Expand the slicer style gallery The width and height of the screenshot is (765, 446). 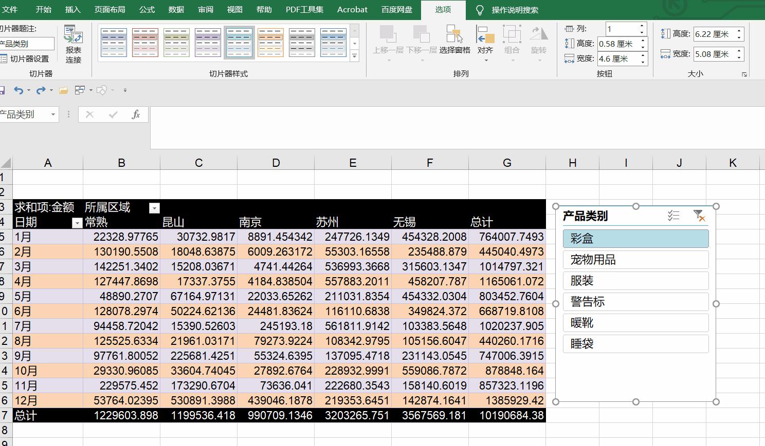coord(354,56)
